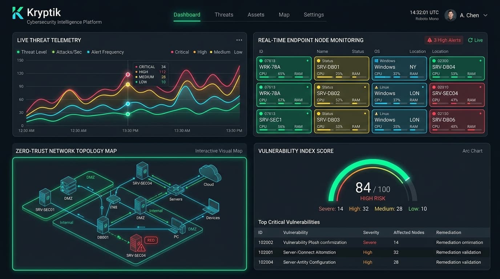The height and width of the screenshot is (279, 500).
Task: Toggle the High series in chart legend
Action: pyautogui.click(x=200, y=52)
